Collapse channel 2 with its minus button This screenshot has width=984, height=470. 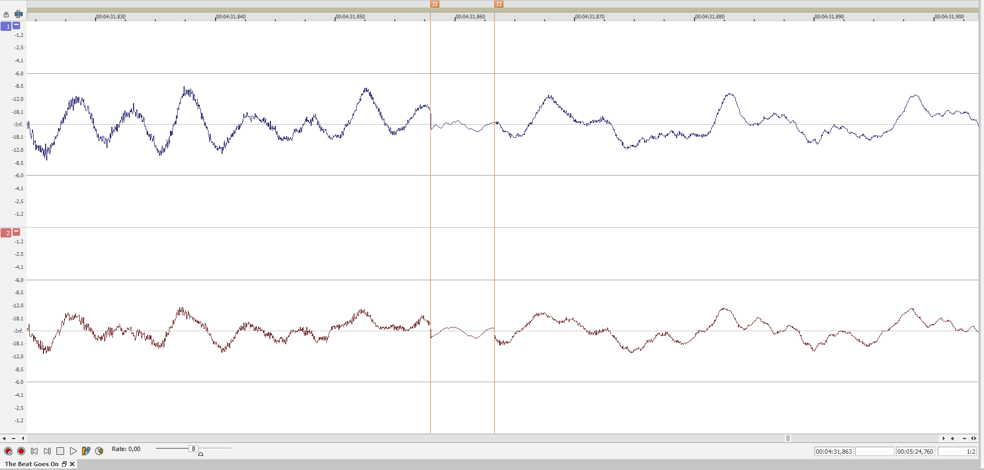point(16,232)
